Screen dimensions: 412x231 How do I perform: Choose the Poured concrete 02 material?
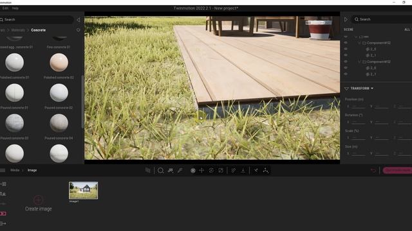[x=59, y=93]
